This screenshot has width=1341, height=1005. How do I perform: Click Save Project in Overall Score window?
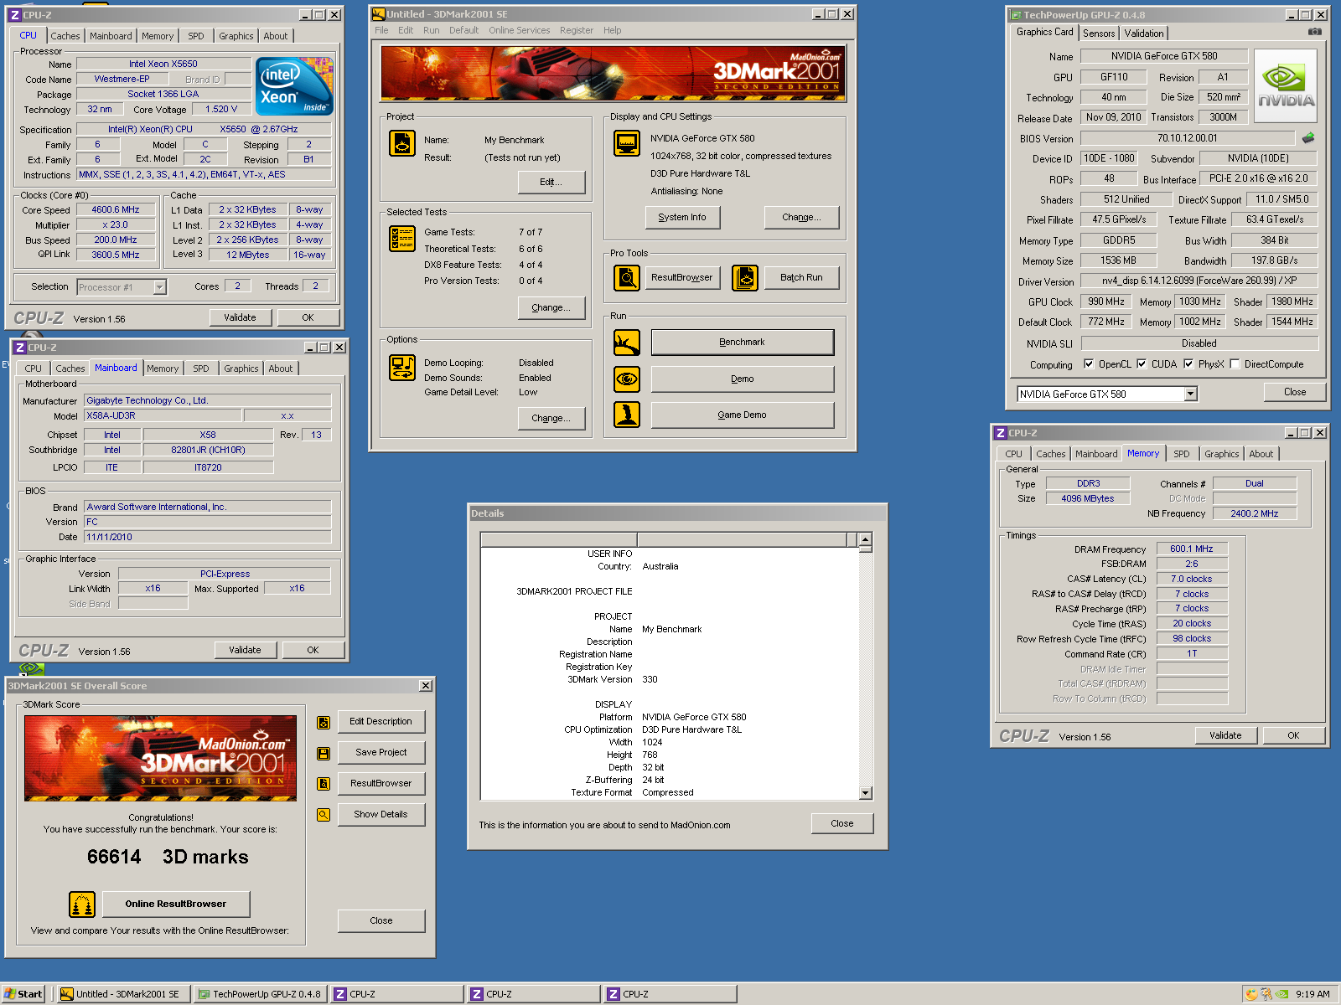pyautogui.click(x=381, y=753)
